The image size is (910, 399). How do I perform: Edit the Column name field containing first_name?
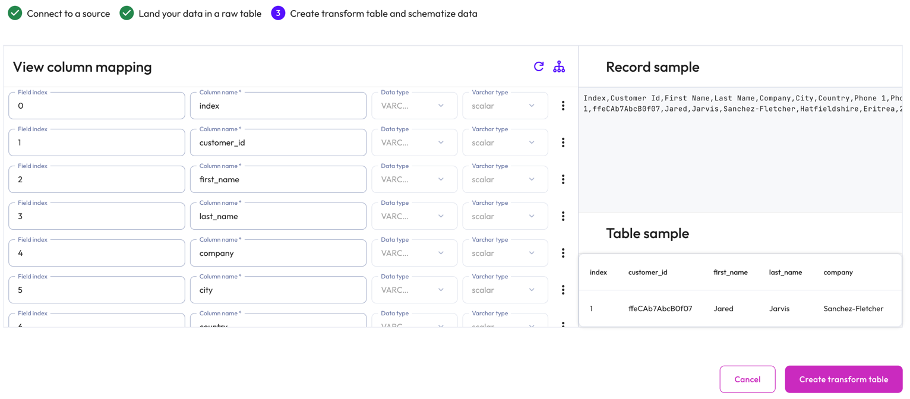click(278, 179)
